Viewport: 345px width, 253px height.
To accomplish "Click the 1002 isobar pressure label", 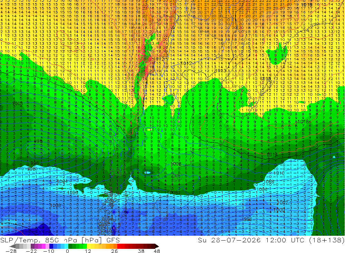I will click(282, 203).
